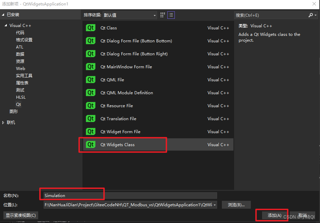
Task: Collapse the 已安装 section
Action: (x=3, y=15)
